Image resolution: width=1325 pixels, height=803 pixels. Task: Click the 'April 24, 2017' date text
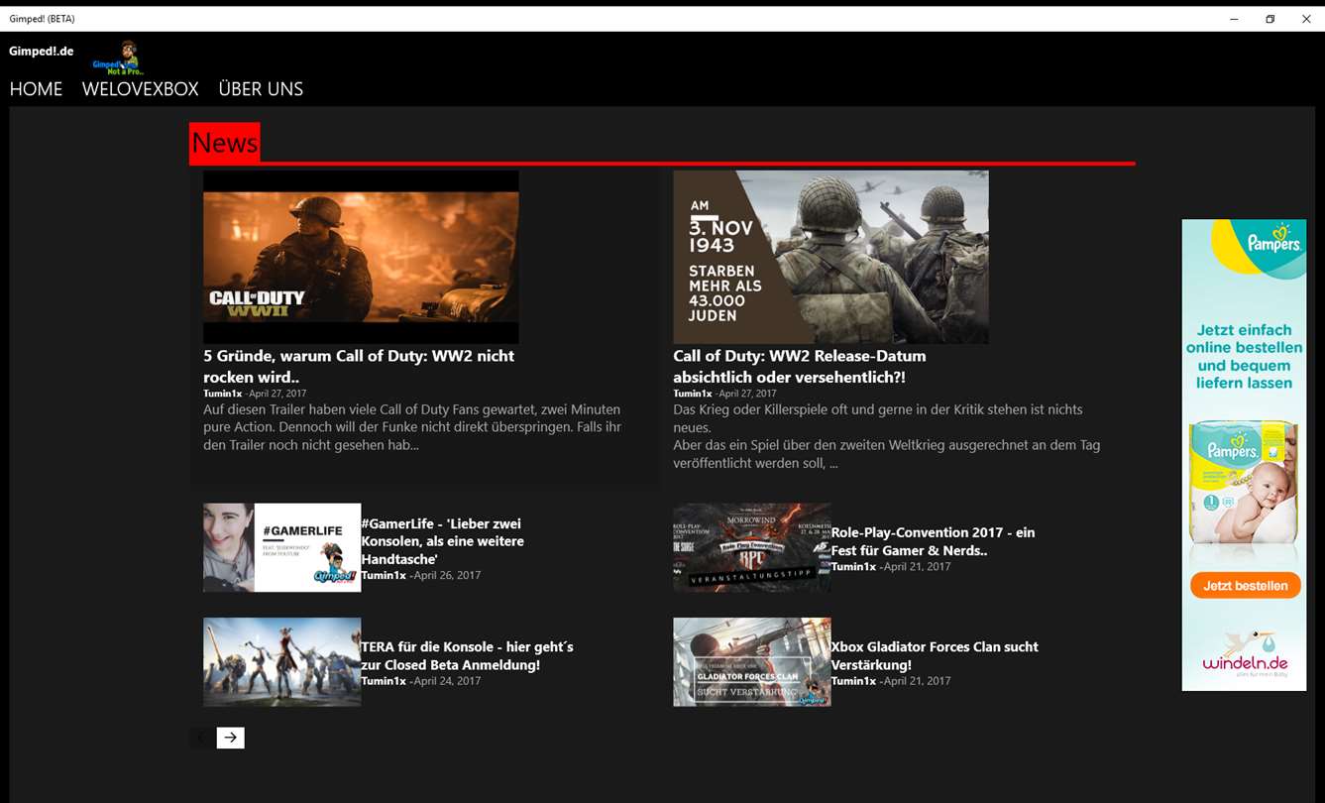click(447, 681)
